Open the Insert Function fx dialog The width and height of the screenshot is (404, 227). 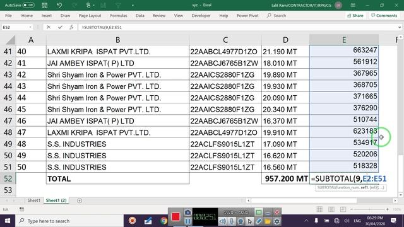coord(71,27)
